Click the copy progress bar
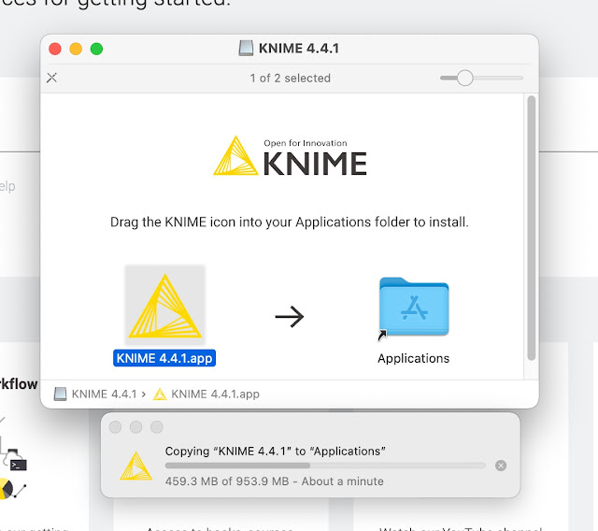This screenshot has width=598, height=531. [x=325, y=466]
